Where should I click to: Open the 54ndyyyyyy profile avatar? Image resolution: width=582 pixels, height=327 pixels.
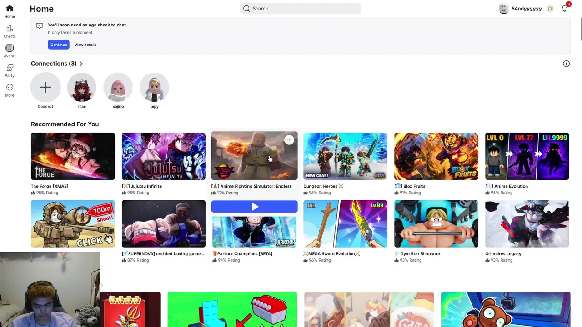click(x=503, y=9)
